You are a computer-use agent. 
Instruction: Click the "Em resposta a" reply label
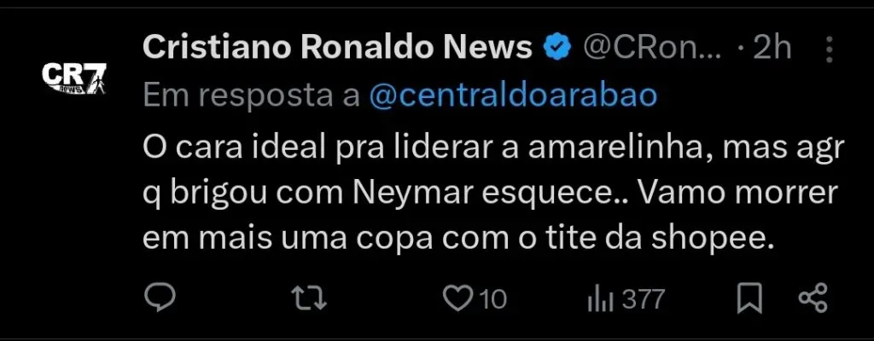click(251, 95)
